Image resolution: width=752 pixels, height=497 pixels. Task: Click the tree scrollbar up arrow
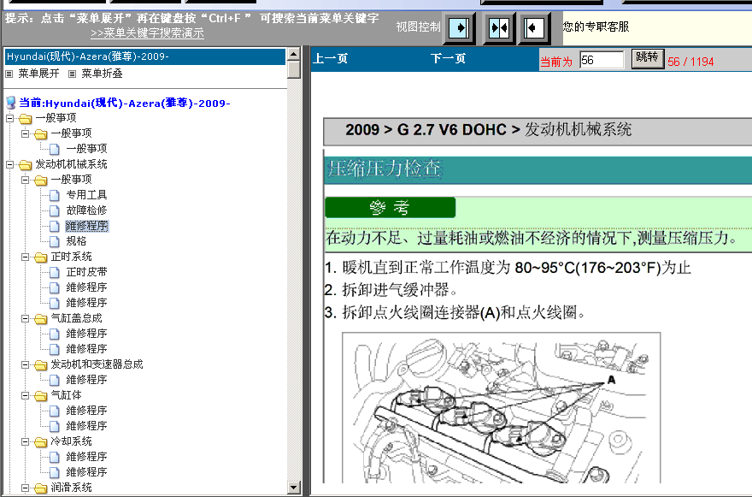tap(293, 54)
